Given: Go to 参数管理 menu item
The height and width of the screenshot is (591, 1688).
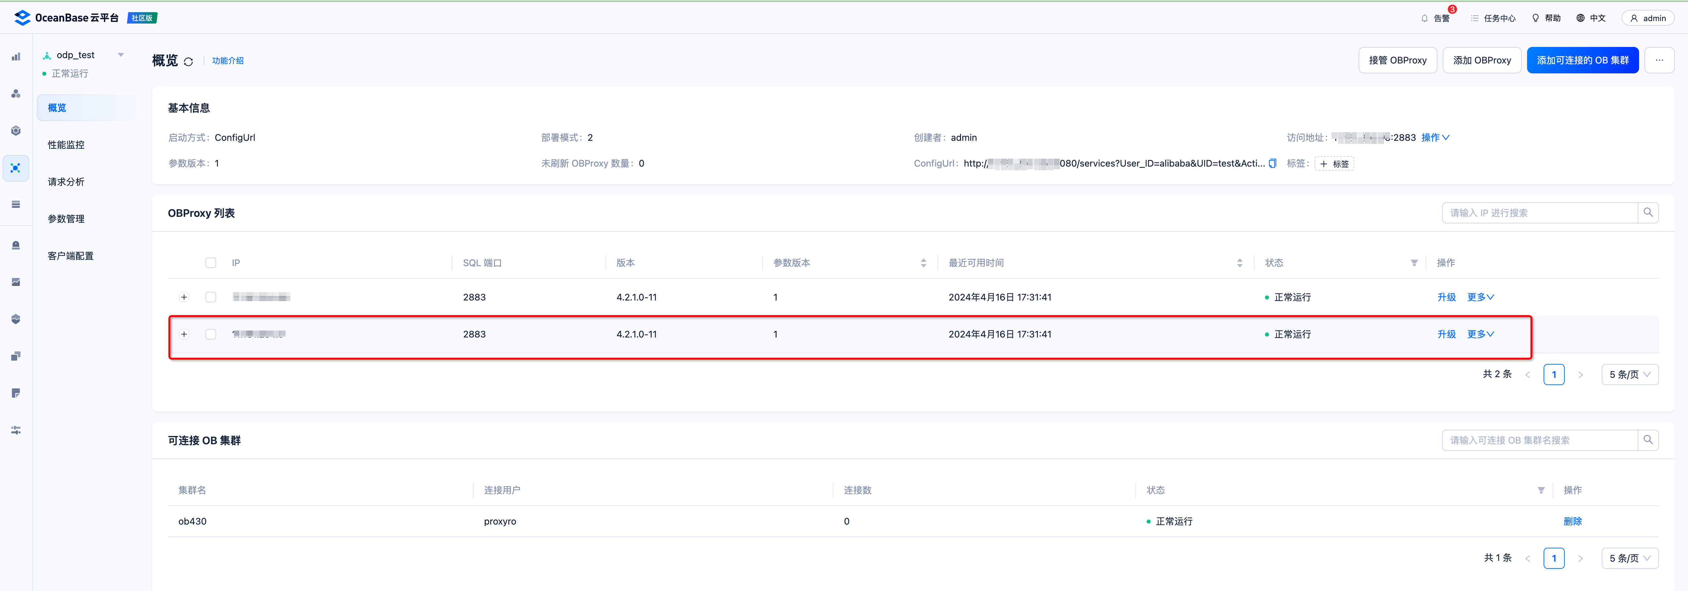Looking at the screenshot, I should tap(66, 219).
